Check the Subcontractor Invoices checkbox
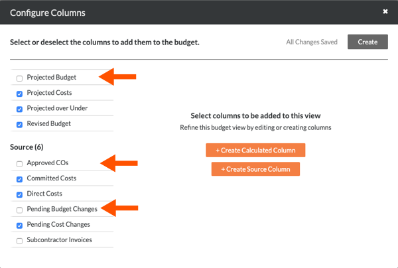 coord(19,240)
